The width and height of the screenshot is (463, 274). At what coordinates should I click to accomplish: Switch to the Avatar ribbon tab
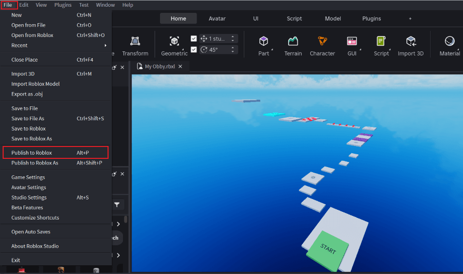click(217, 19)
